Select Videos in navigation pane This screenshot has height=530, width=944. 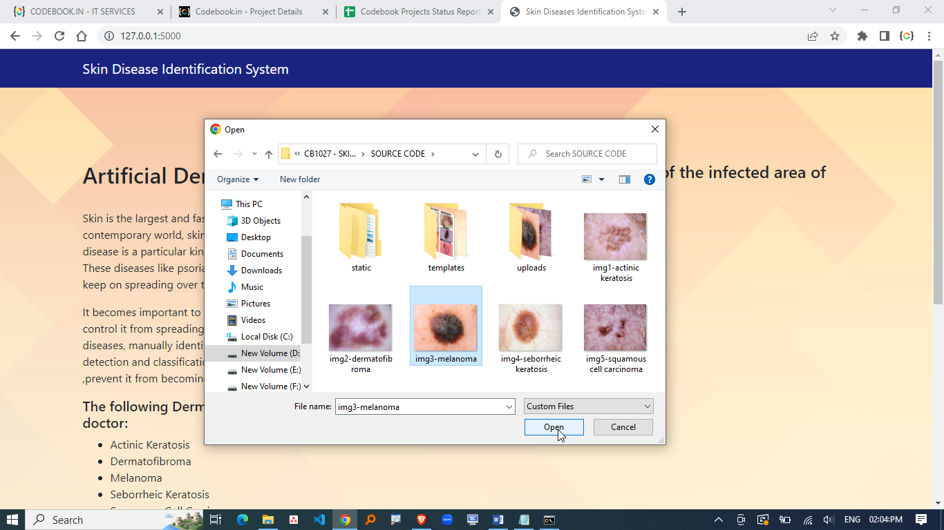tap(246, 320)
